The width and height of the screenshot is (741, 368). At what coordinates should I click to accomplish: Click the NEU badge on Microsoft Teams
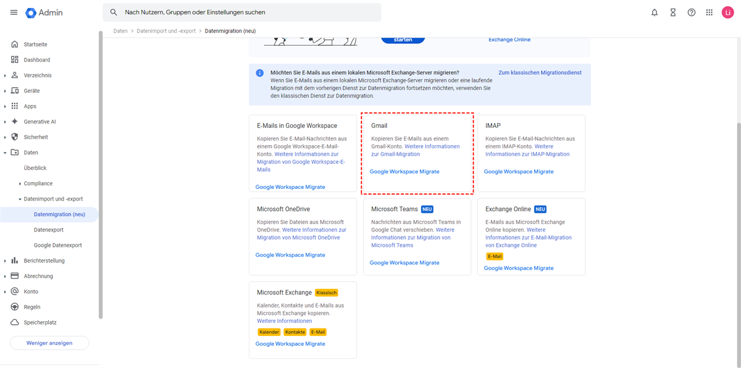(x=427, y=209)
